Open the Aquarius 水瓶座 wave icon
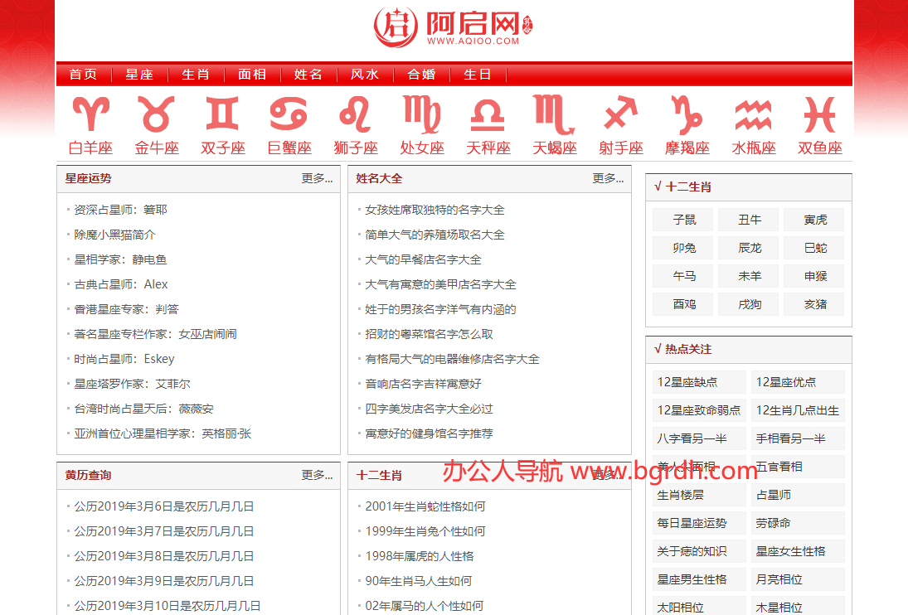Screen dimensions: 908x615 tap(754, 114)
